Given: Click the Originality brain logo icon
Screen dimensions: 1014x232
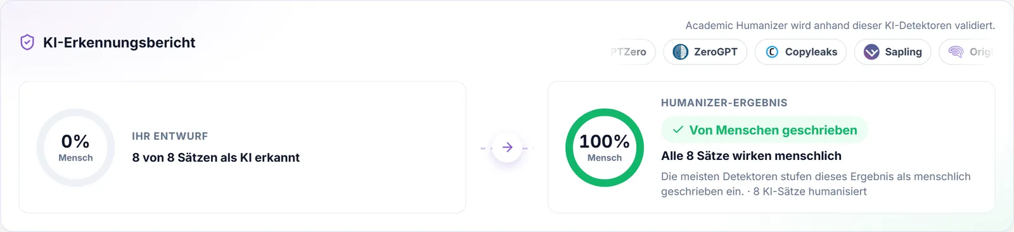Looking at the screenshot, I should coord(956,52).
